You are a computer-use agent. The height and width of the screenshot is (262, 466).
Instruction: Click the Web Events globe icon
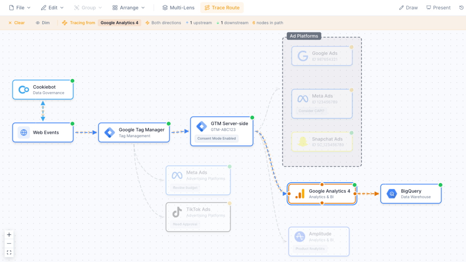point(23,132)
